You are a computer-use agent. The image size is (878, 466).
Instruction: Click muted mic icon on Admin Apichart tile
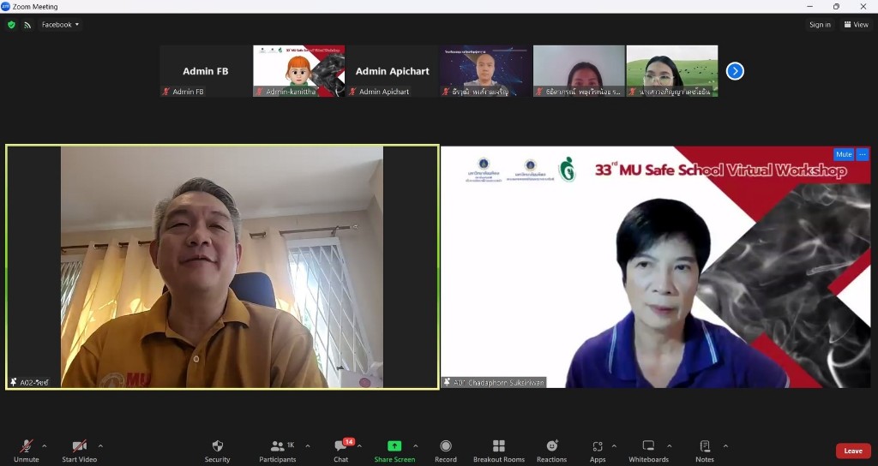pyautogui.click(x=352, y=91)
